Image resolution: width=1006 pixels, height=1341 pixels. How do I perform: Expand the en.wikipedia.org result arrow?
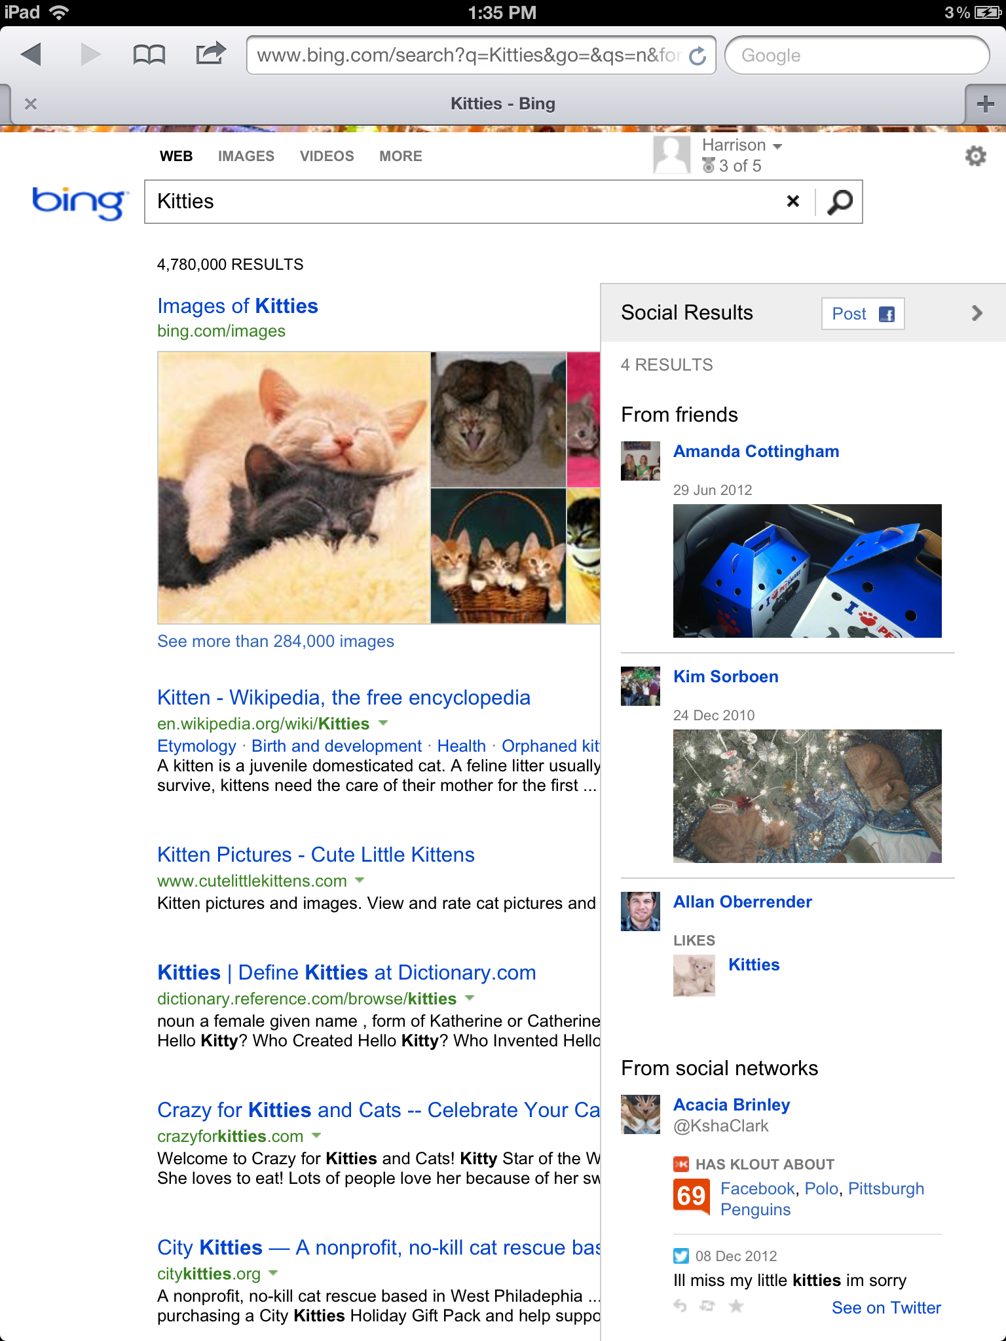point(383,723)
